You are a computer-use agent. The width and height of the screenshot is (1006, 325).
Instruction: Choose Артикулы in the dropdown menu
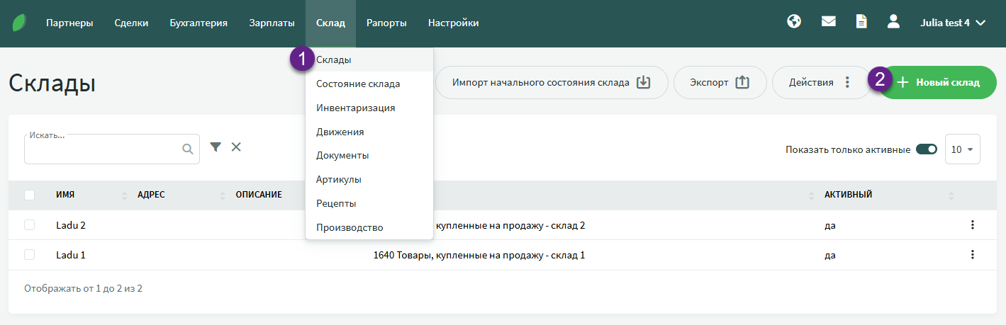pos(339,180)
